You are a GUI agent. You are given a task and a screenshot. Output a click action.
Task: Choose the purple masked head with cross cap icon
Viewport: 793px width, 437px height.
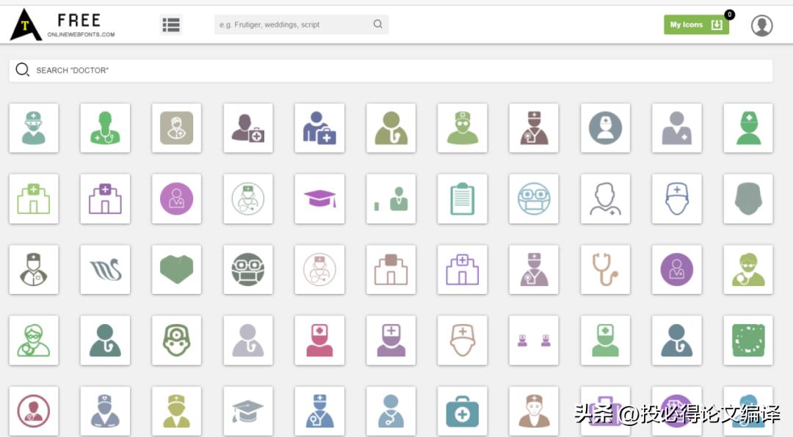391,340
